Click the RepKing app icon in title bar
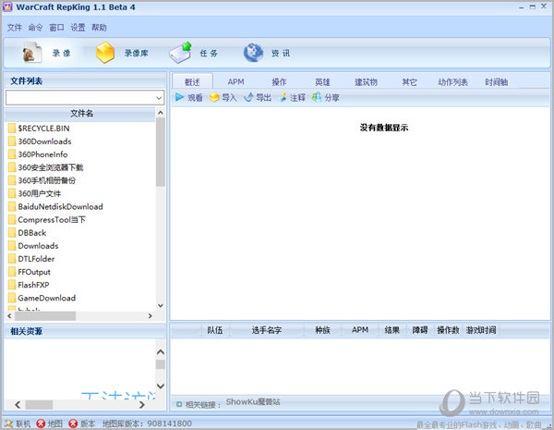This screenshot has width=554, height=430. 7,6
